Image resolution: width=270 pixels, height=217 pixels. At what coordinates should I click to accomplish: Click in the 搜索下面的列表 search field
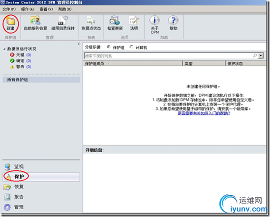(168, 55)
